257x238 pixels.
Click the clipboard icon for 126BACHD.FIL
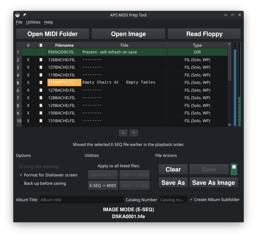(40, 60)
